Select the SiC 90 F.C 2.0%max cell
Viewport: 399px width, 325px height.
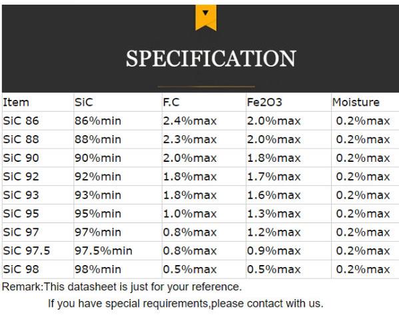point(190,158)
